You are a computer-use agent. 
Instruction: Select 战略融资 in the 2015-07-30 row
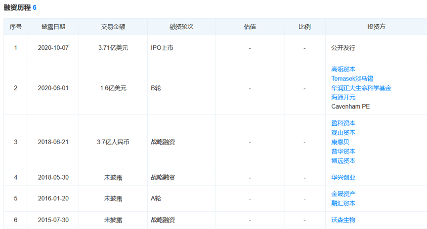[163, 220]
